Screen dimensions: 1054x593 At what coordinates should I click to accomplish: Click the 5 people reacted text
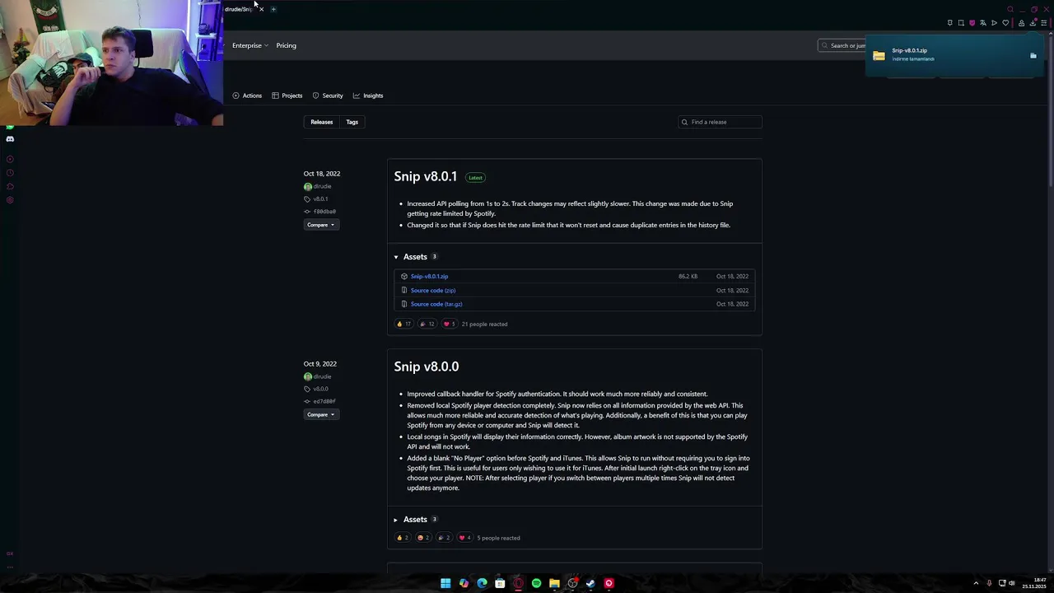tap(498, 538)
